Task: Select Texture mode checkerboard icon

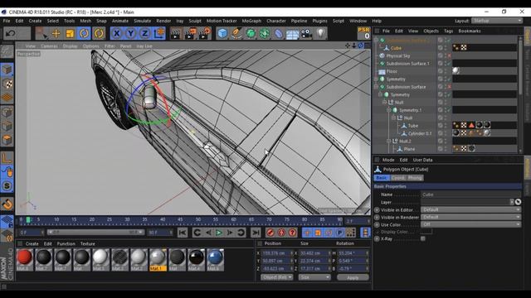Action: 7,84
